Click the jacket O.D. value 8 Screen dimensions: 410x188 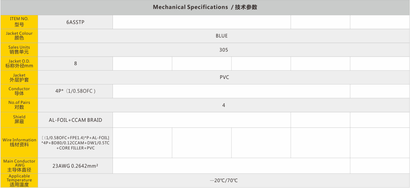(75, 63)
